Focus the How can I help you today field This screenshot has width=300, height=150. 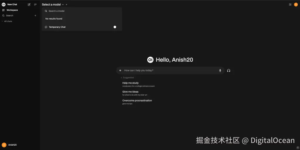tap(170, 70)
